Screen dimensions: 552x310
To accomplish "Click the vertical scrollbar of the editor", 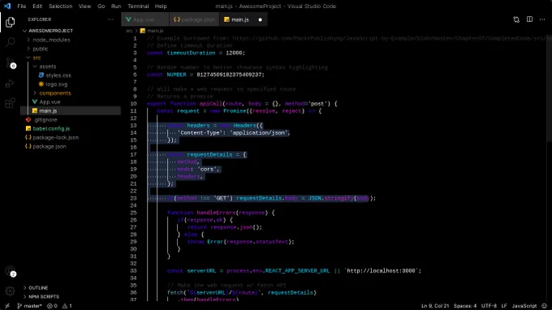I will click(550, 88).
